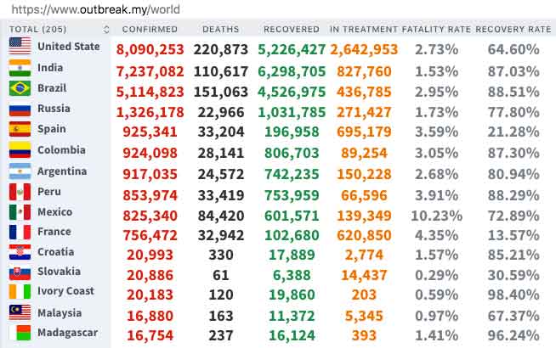Click the United States flag icon
556x348 pixels.
[x=20, y=48]
